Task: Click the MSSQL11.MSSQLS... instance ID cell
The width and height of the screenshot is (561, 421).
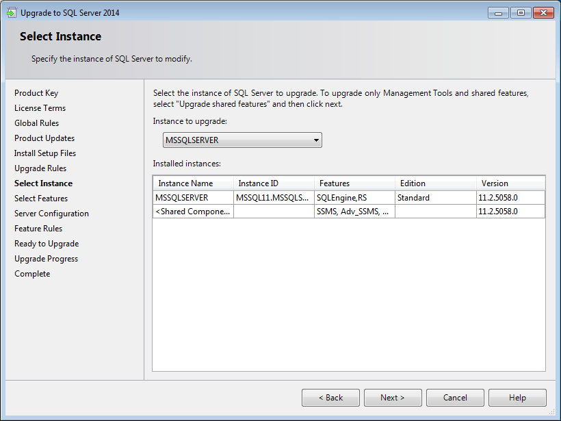Action: click(x=274, y=198)
